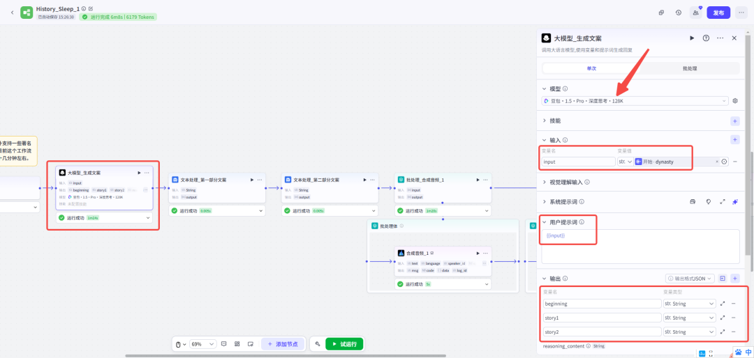This screenshot has height=358, width=754.
Task: Open the prompt library icon for 系统提示词
Action: tap(693, 202)
